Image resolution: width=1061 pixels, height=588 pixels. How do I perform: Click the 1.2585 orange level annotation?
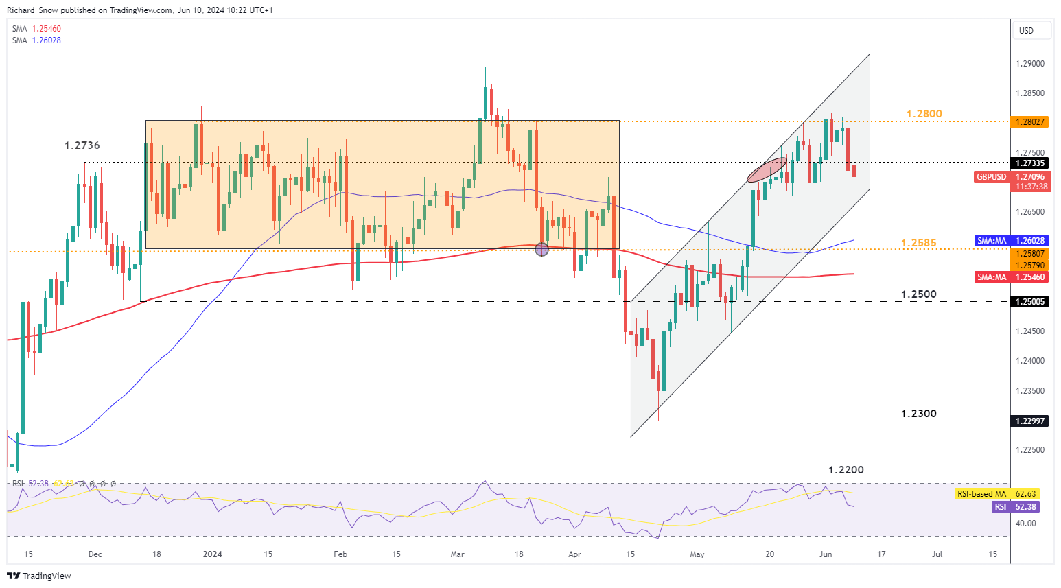click(919, 243)
